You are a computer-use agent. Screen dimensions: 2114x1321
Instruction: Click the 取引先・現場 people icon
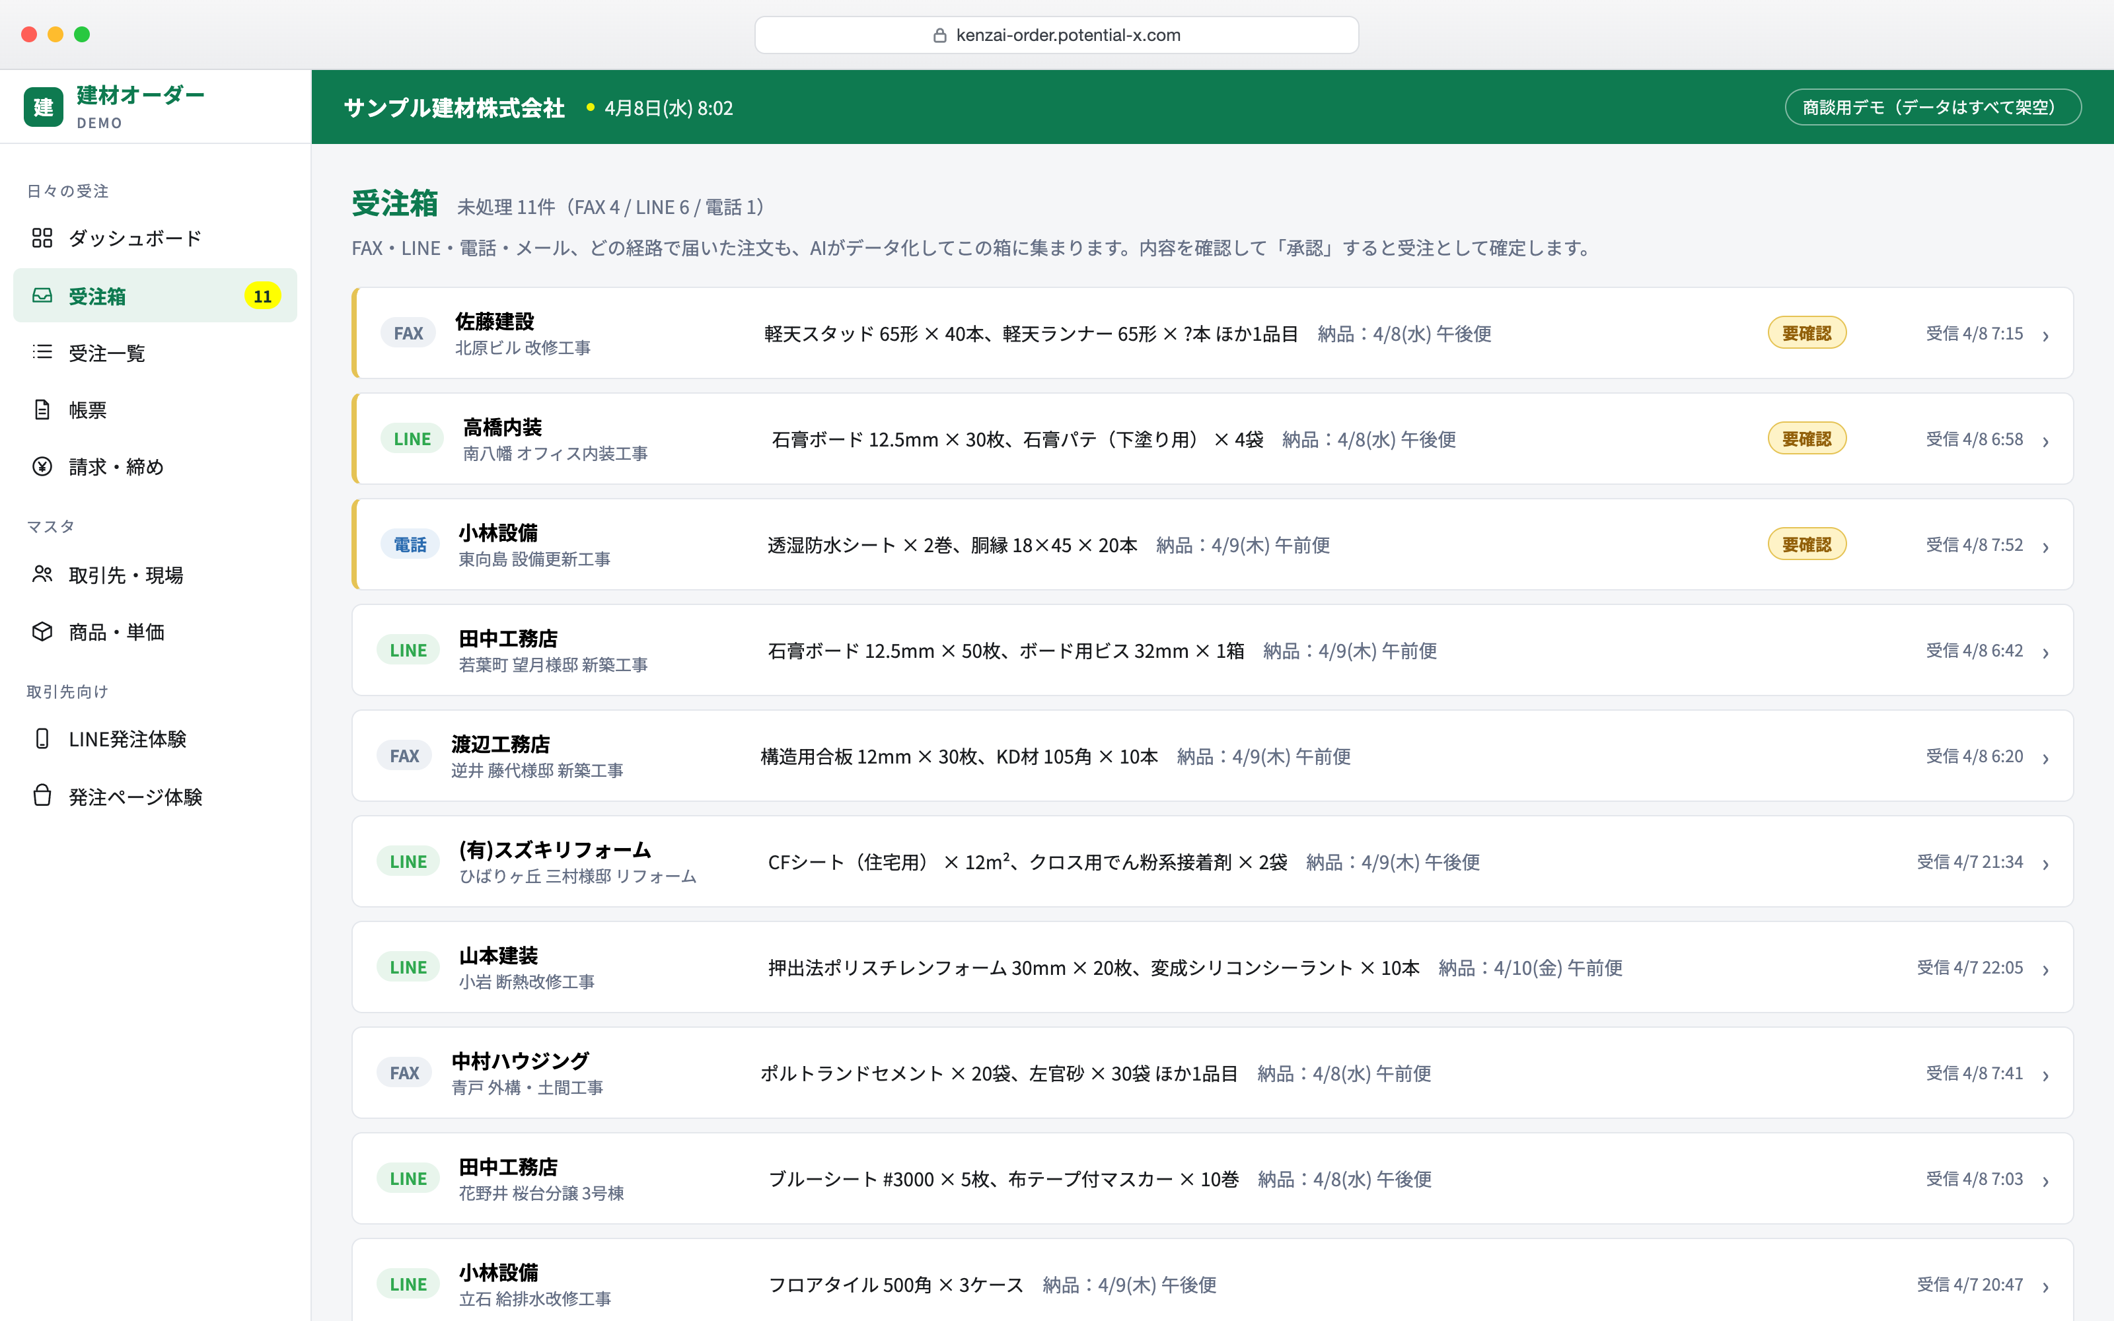click(x=42, y=574)
